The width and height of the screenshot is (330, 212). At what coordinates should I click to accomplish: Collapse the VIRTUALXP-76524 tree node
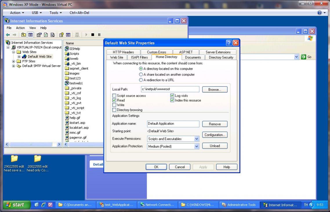coord(8,47)
